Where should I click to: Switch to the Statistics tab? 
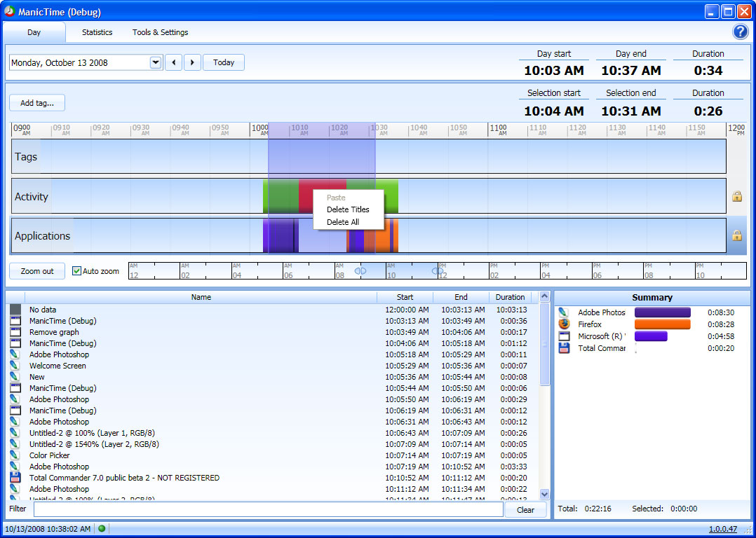[x=97, y=32]
